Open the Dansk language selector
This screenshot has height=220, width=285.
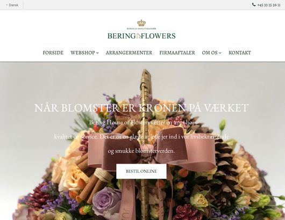pos(12,5)
